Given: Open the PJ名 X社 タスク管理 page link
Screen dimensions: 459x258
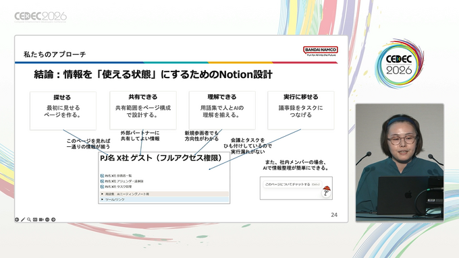Looking at the screenshot, I should [118, 187].
